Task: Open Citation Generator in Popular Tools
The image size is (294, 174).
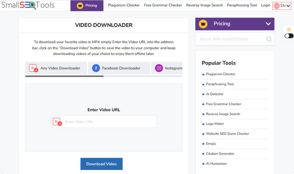Action: point(220,154)
